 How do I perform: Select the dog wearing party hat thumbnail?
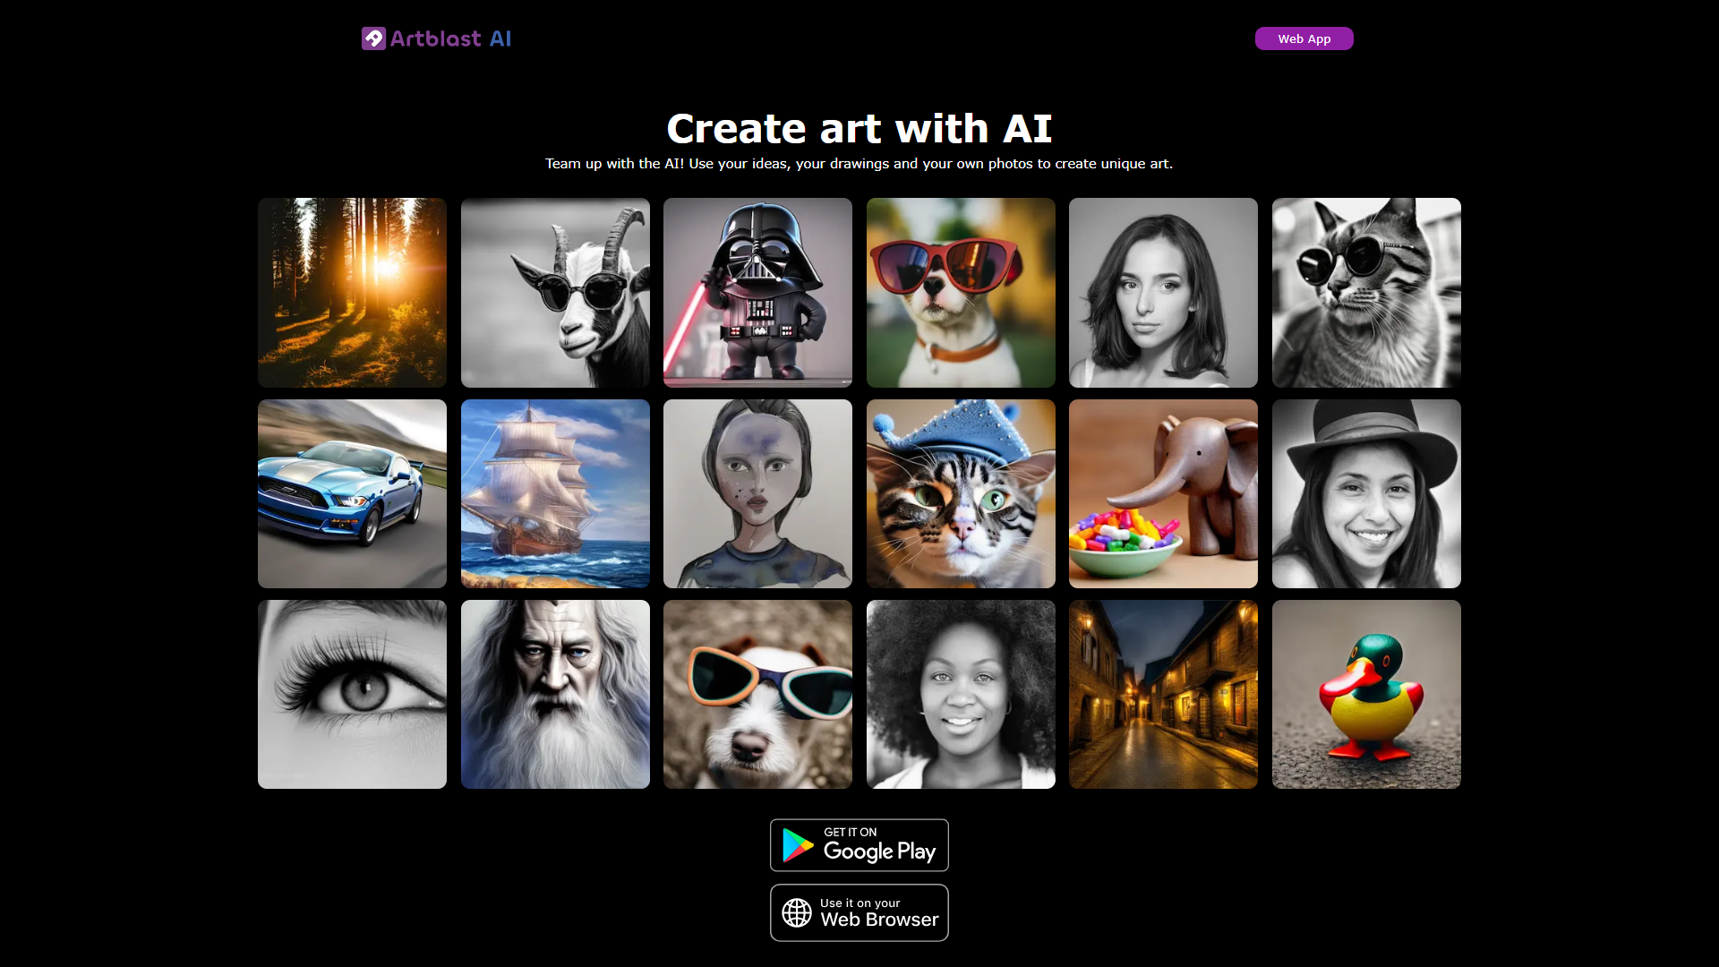coord(960,492)
